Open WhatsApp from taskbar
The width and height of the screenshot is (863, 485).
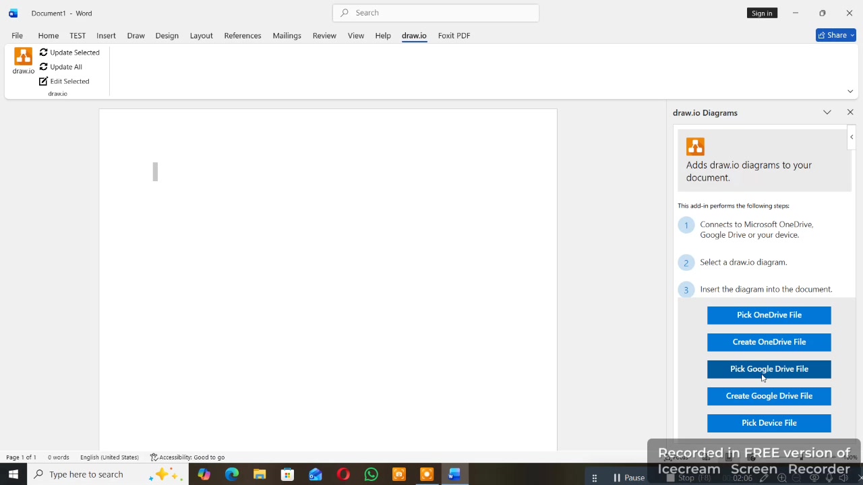point(371,475)
